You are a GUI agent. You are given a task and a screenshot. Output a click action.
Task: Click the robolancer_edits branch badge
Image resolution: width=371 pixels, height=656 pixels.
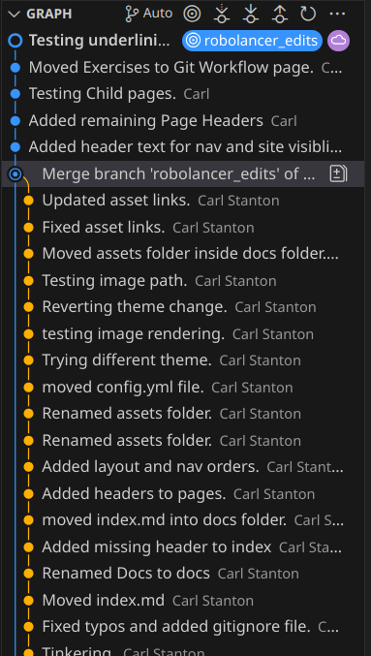point(252,41)
